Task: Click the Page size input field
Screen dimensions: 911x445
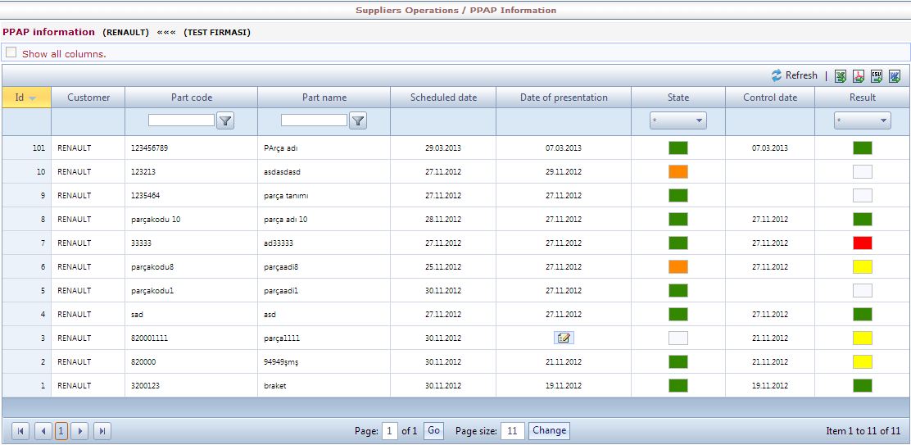Action: click(x=513, y=431)
